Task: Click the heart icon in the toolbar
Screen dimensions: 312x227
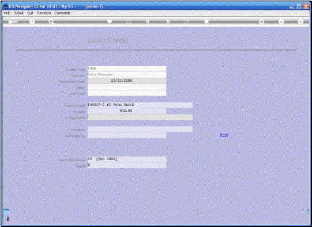Action: coord(110,21)
